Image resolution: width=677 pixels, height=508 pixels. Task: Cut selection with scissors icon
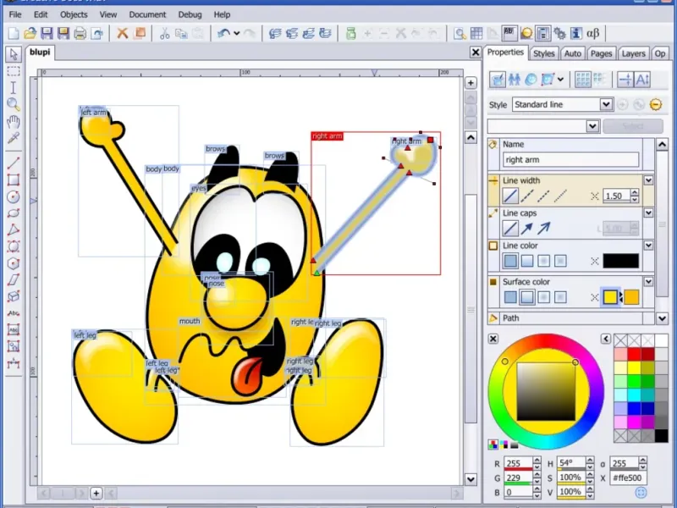164,33
